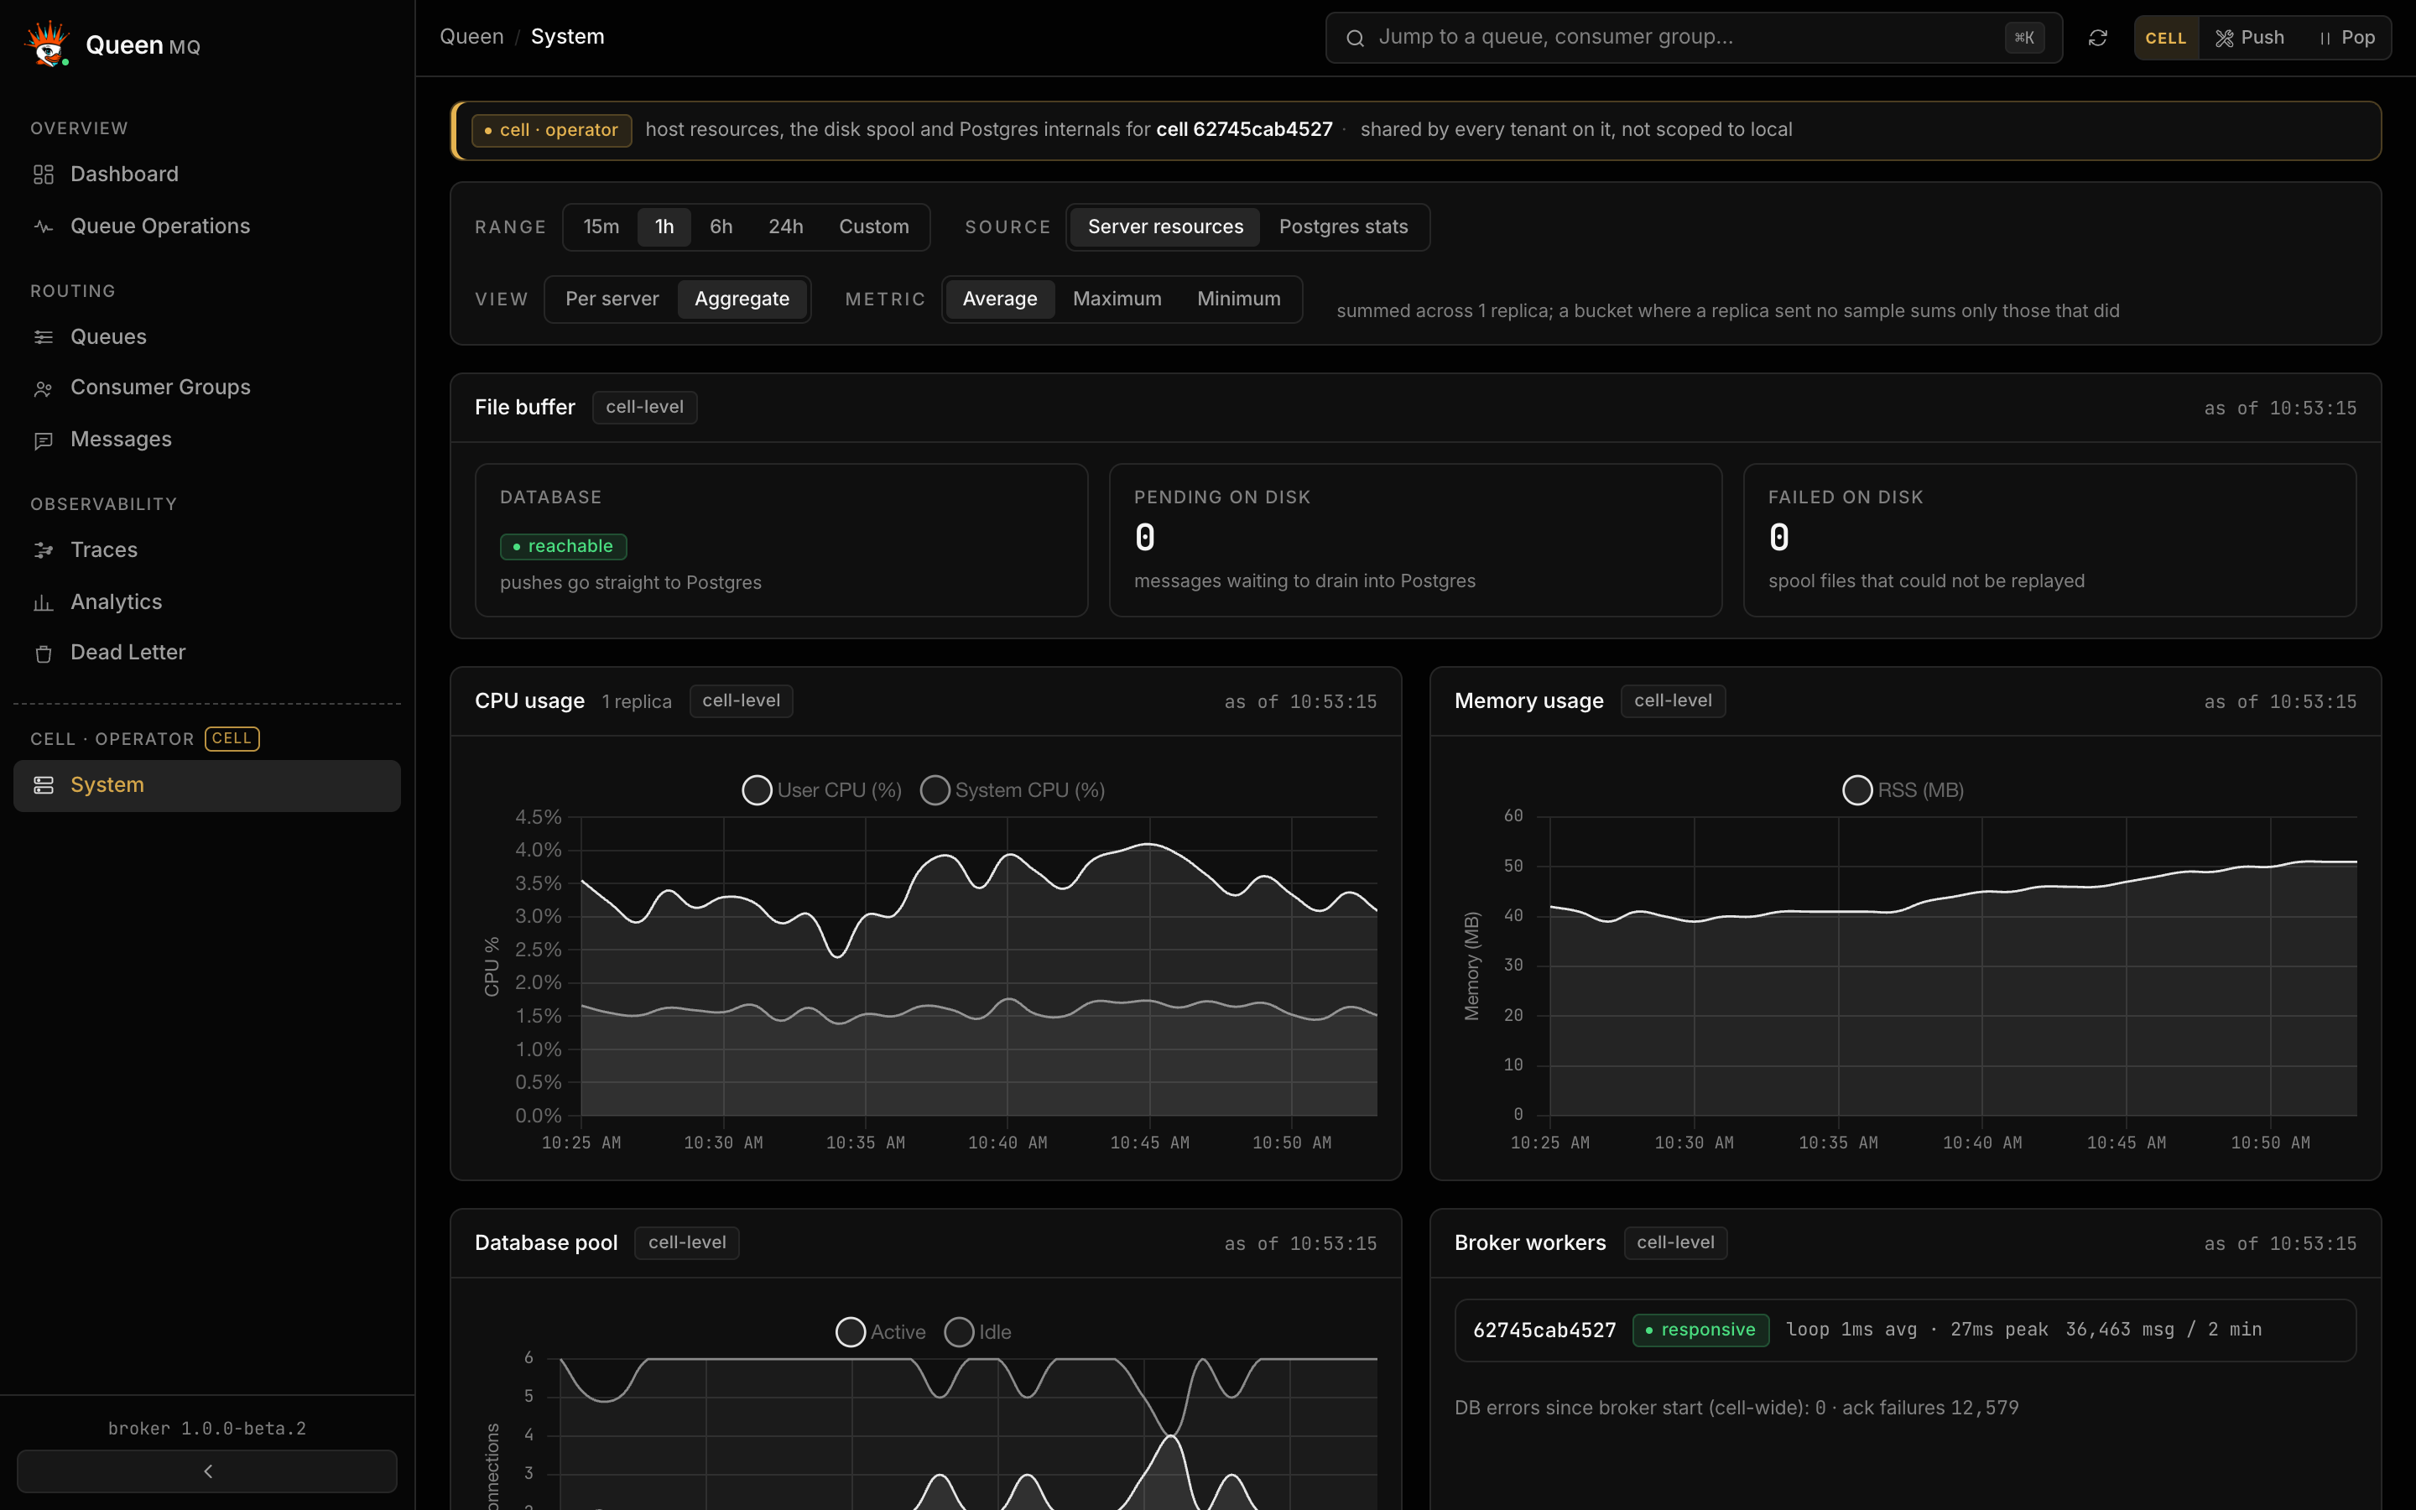Open Queue Operations page
The width and height of the screenshot is (2416, 1510).
point(206,226)
